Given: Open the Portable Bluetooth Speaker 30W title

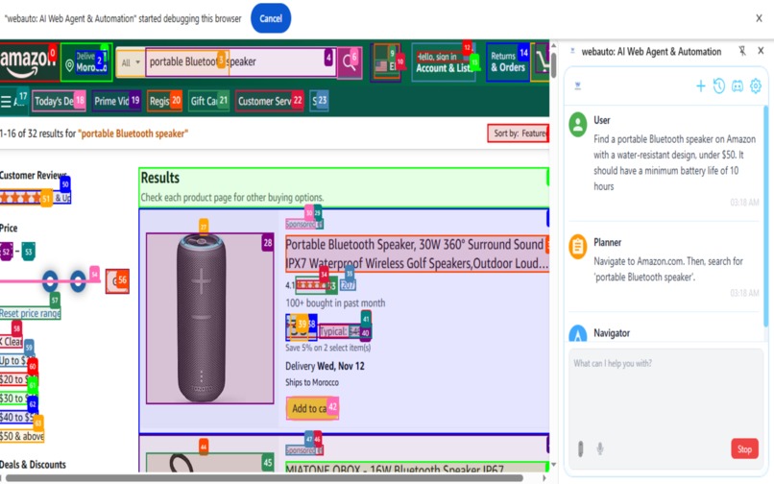Looking at the screenshot, I should [417, 254].
